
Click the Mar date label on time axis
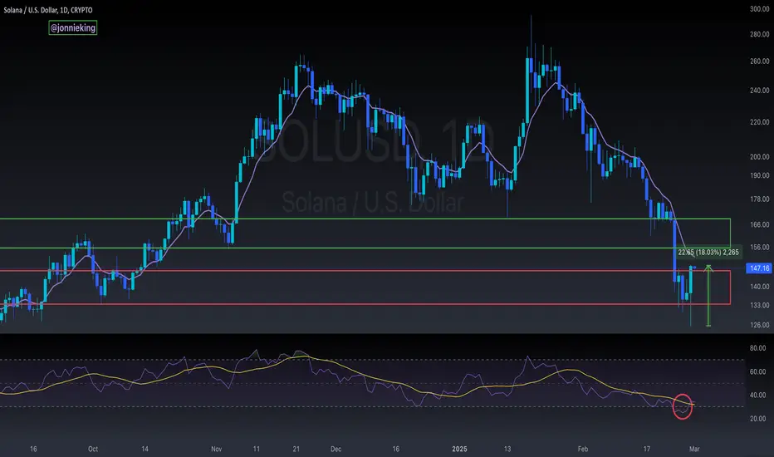(694, 449)
